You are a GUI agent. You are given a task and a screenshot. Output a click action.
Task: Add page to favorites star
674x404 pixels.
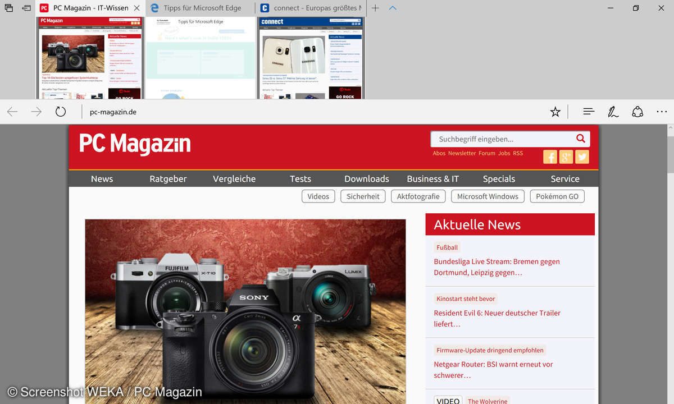pos(555,112)
